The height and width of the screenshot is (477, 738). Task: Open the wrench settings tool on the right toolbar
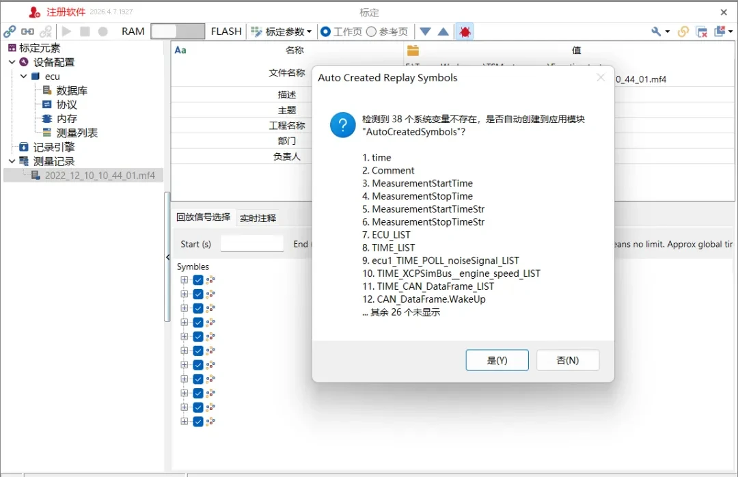coord(655,31)
